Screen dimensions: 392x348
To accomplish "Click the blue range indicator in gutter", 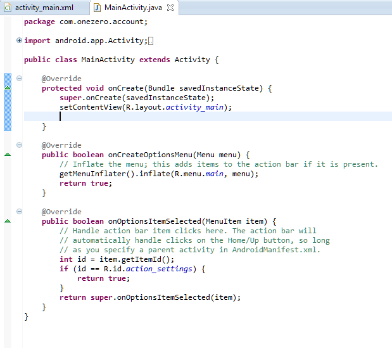I will click(x=8, y=102).
